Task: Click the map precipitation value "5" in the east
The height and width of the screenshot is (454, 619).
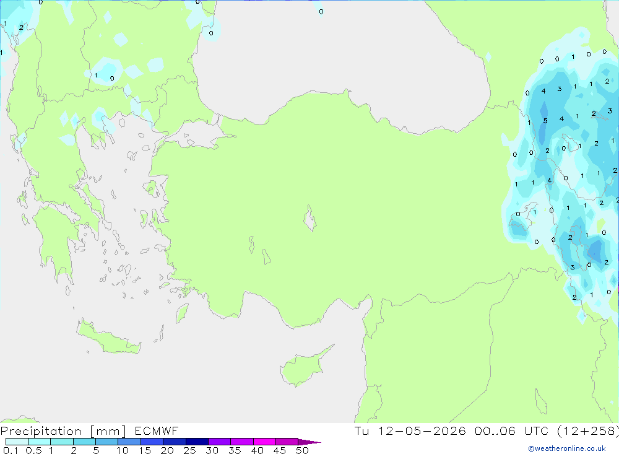Action: [545, 121]
